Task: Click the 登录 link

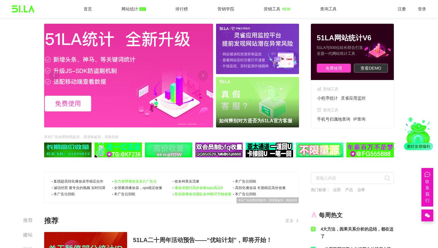Action: [x=422, y=9]
